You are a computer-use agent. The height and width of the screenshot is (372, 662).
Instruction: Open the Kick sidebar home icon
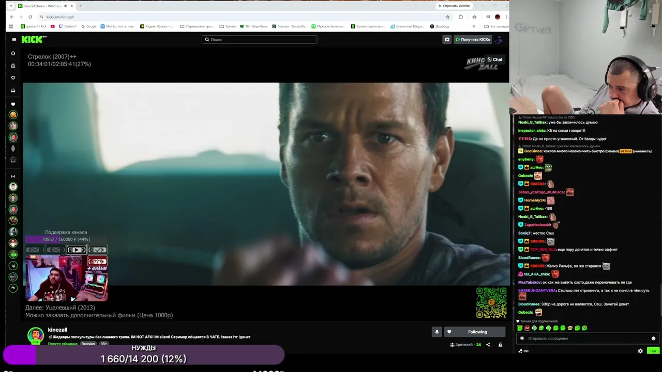[13, 53]
